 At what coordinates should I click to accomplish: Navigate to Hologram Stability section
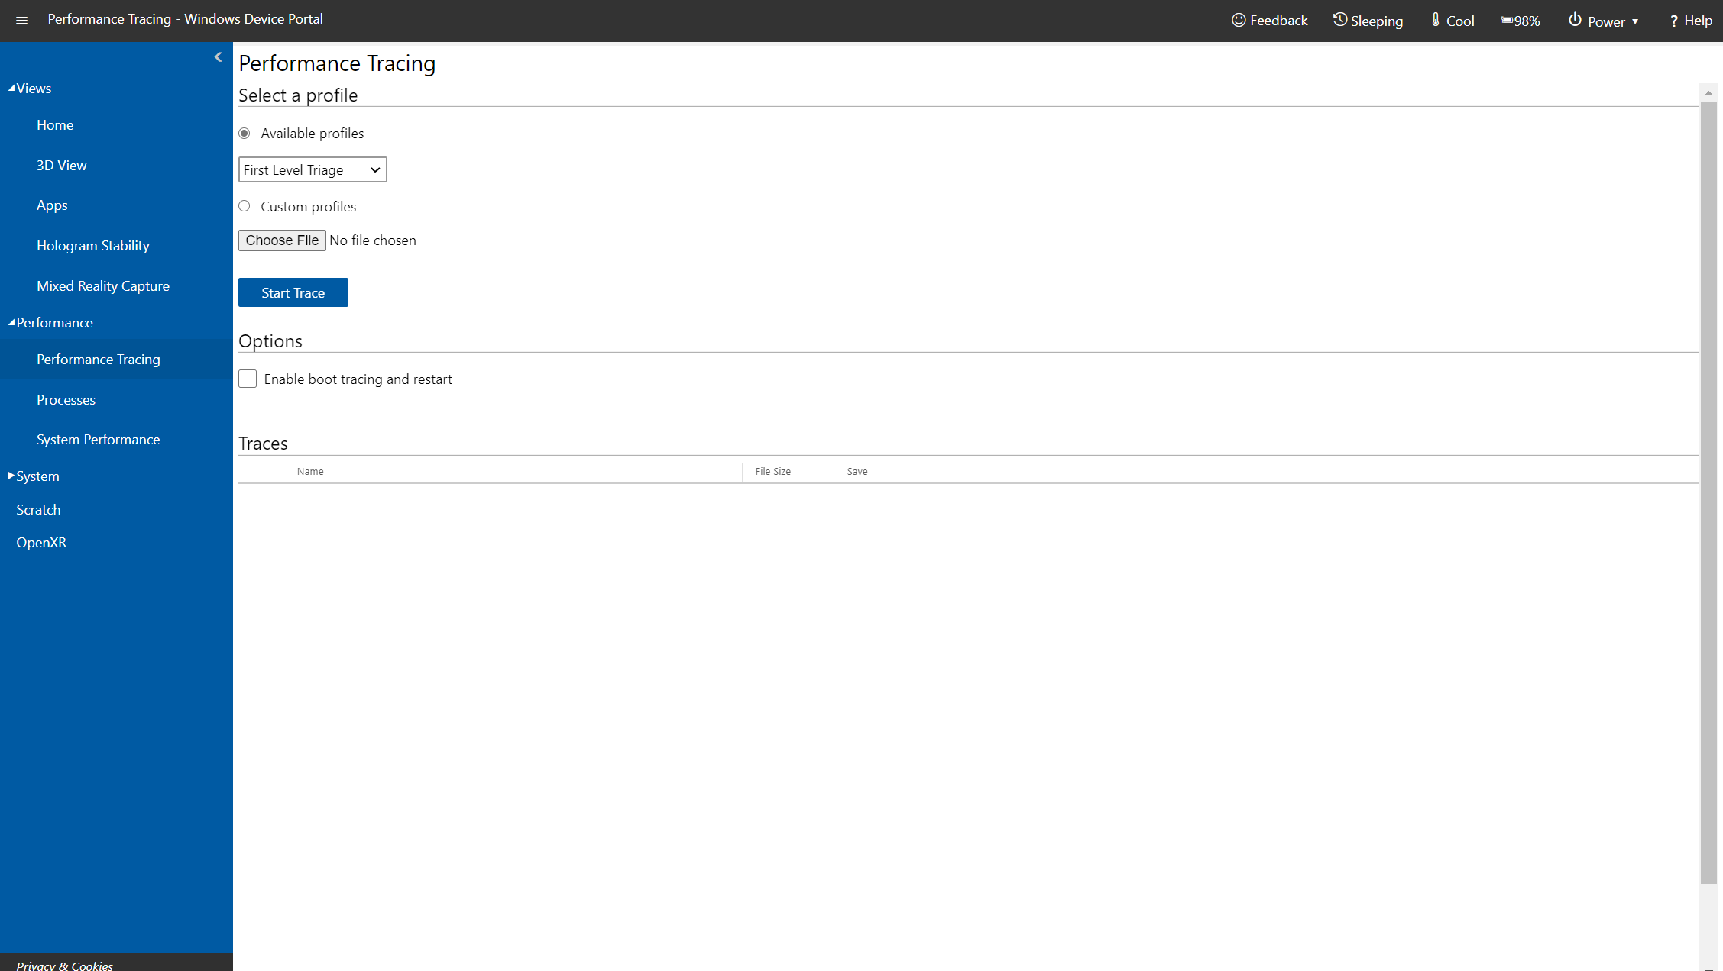point(93,245)
